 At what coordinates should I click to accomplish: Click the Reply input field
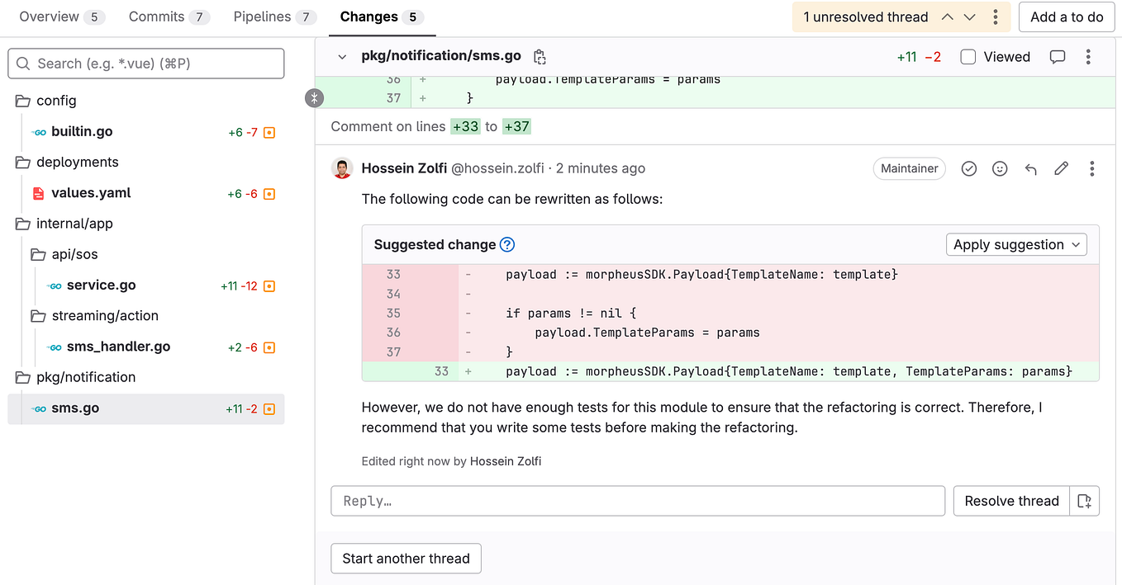(636, 500)
